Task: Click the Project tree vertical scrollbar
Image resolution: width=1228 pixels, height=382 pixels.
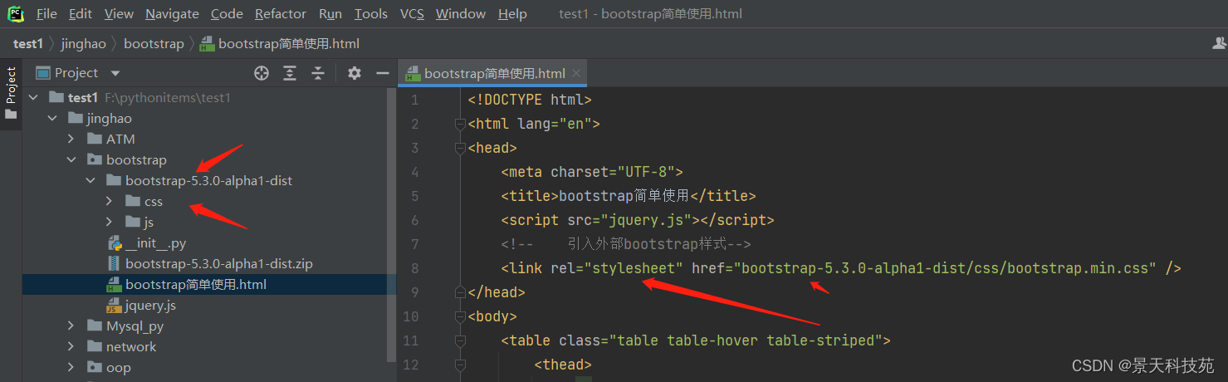Action: pos(392,224)
